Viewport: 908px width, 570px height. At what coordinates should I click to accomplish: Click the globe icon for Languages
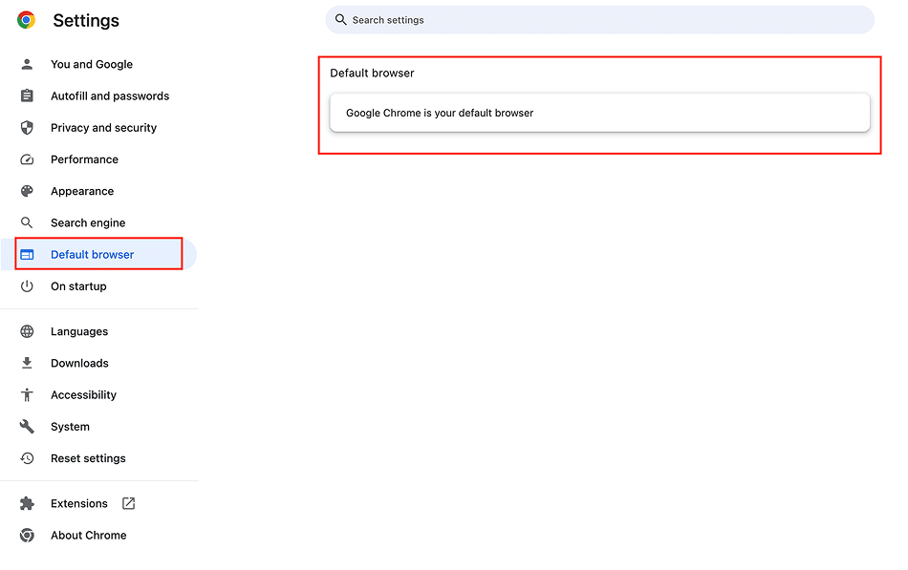pos(27,331)
